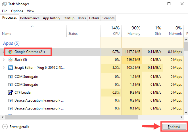Open the Startup tab

click(x=69, y=18)
